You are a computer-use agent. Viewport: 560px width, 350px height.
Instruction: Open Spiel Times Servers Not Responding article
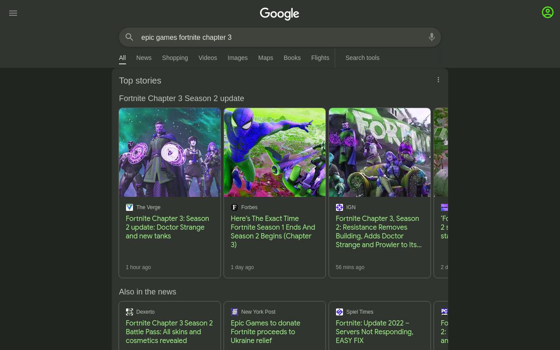(x=374, y=332)
